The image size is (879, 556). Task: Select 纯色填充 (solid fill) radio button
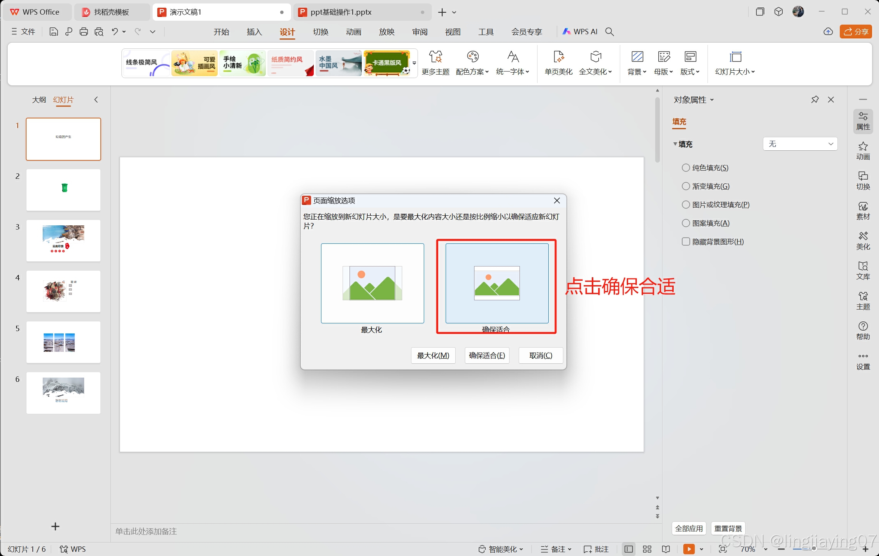coord(686,168)
